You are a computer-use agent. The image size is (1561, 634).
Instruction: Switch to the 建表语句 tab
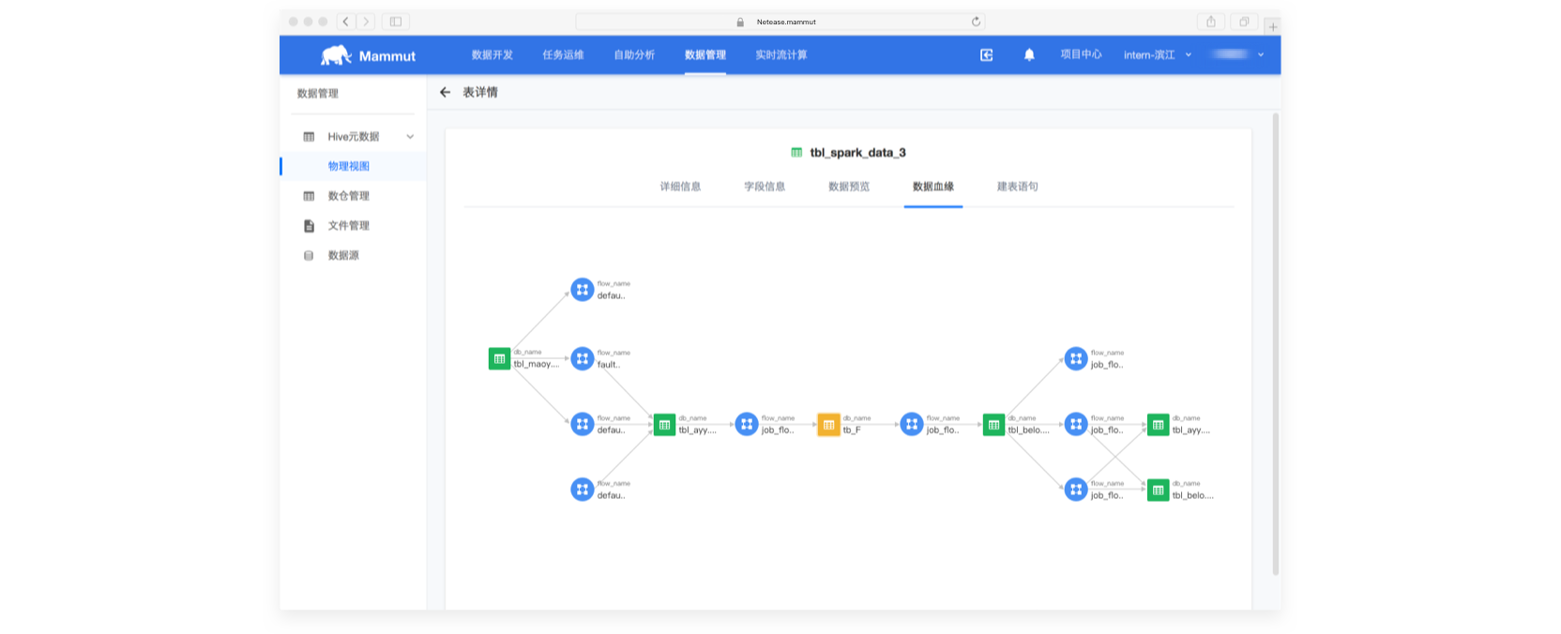pyautogui.click(x=1017, y=187)
